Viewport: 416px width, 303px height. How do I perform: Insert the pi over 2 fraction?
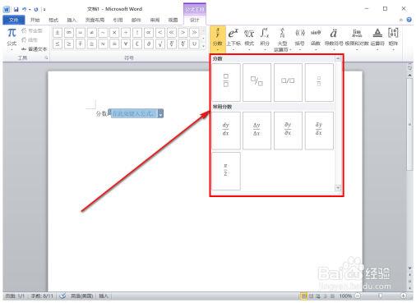tap(226, 171)
